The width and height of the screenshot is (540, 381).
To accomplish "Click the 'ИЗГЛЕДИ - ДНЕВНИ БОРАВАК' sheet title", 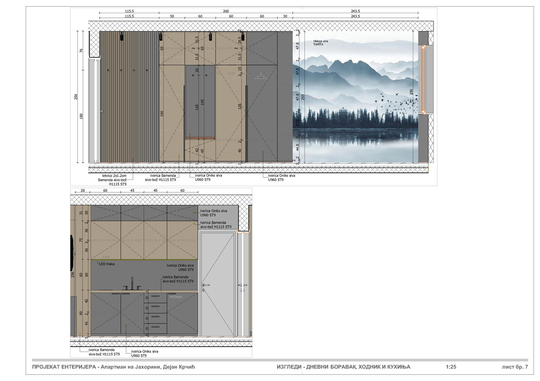I will pyautogui.click(x=343, y=367).
